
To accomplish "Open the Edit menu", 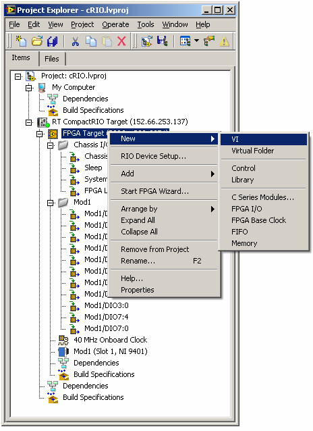I will pos(34,24).
